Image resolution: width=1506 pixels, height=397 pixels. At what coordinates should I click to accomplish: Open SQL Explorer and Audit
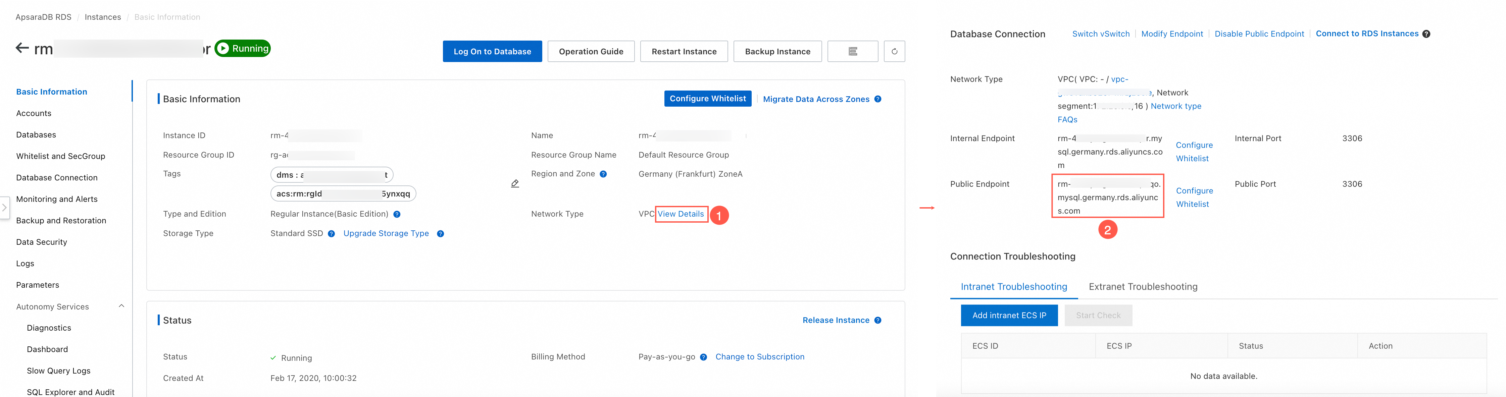coord(71,392)
